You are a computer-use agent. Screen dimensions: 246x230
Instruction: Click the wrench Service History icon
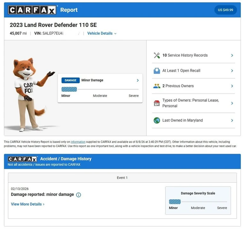click(x=157, y=55)
